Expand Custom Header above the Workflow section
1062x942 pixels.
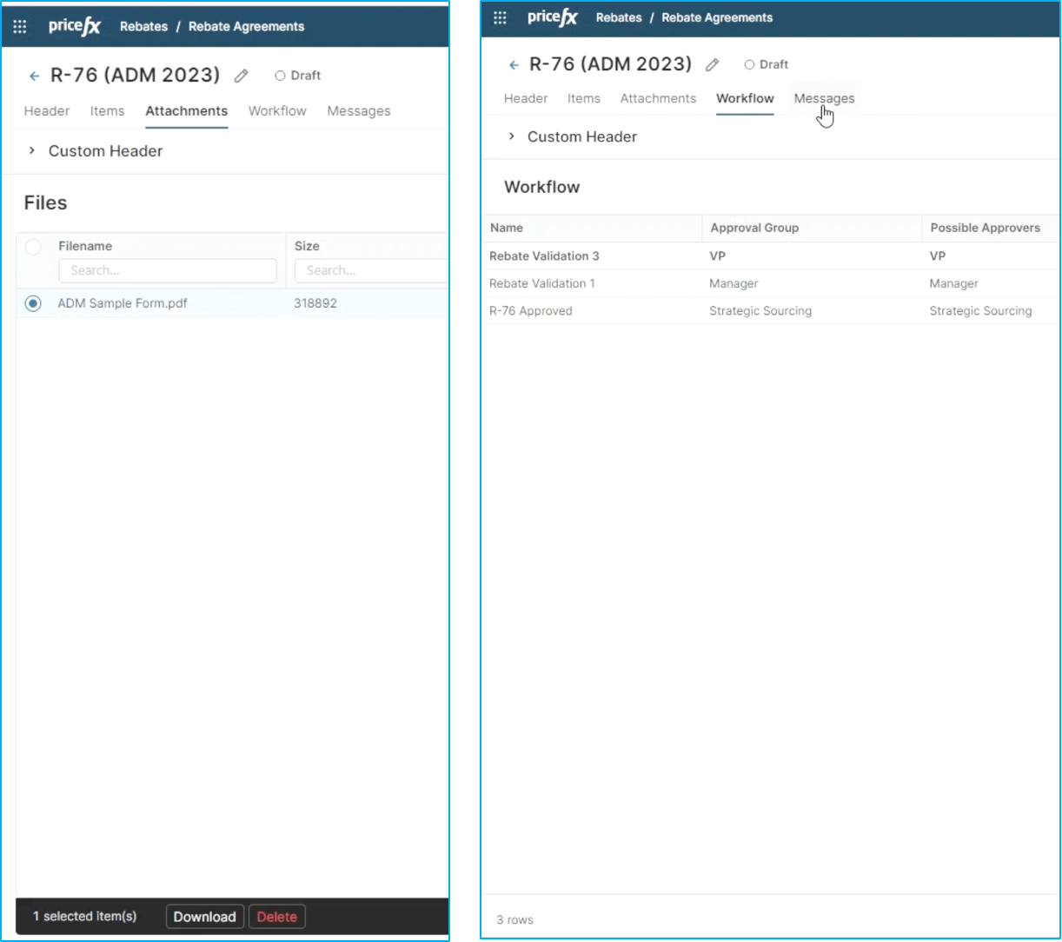(512, 136)
